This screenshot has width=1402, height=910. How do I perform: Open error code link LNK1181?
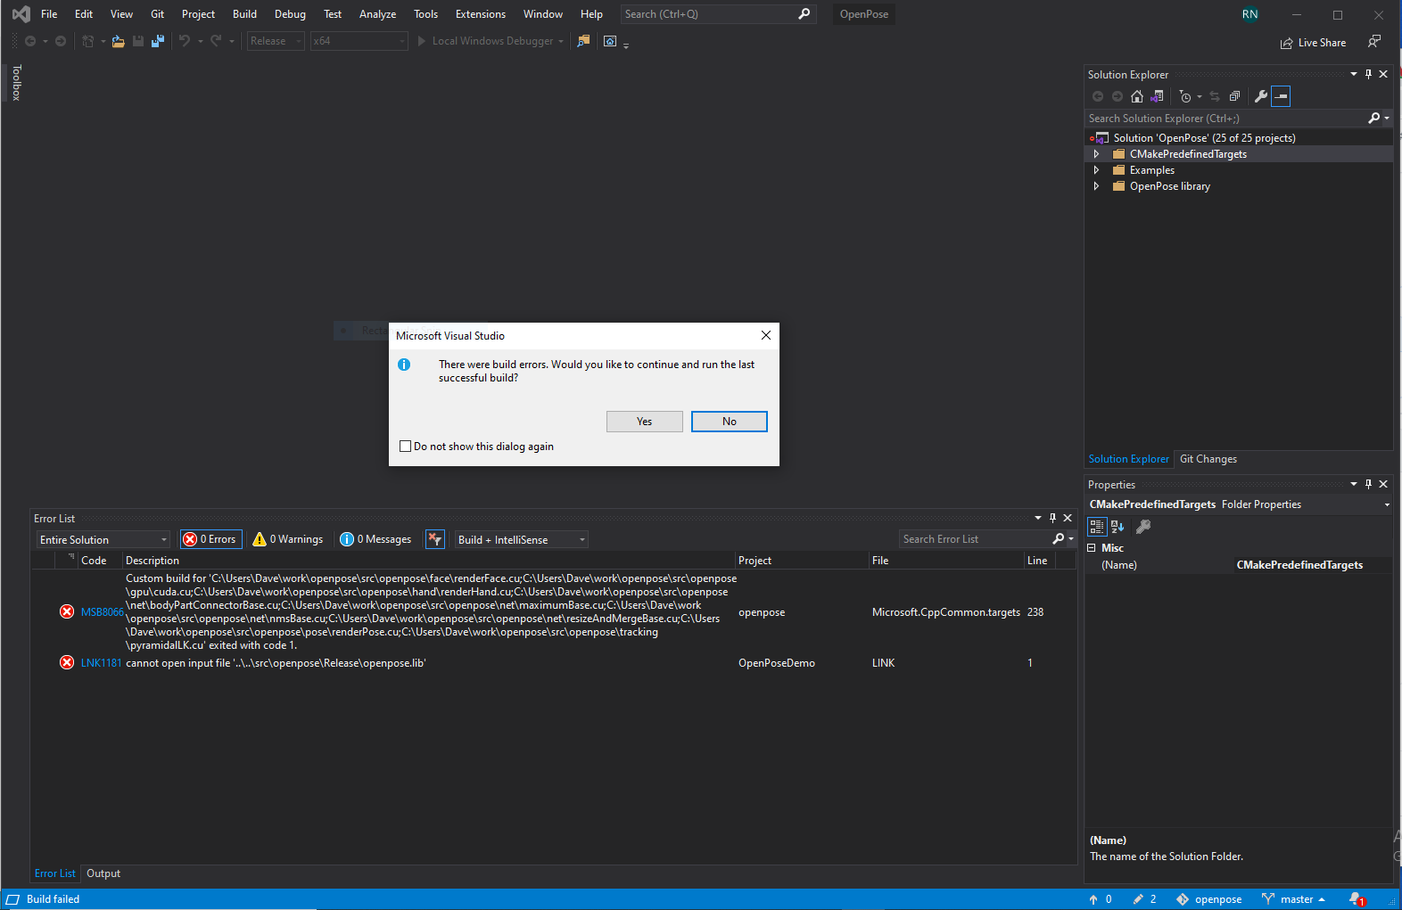point(101,663)
